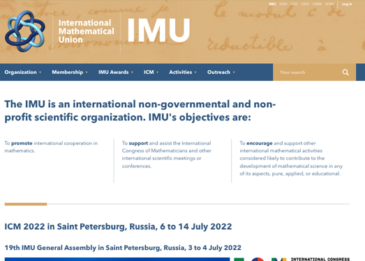Go to the ICHM top-bar link

point(329,4)
